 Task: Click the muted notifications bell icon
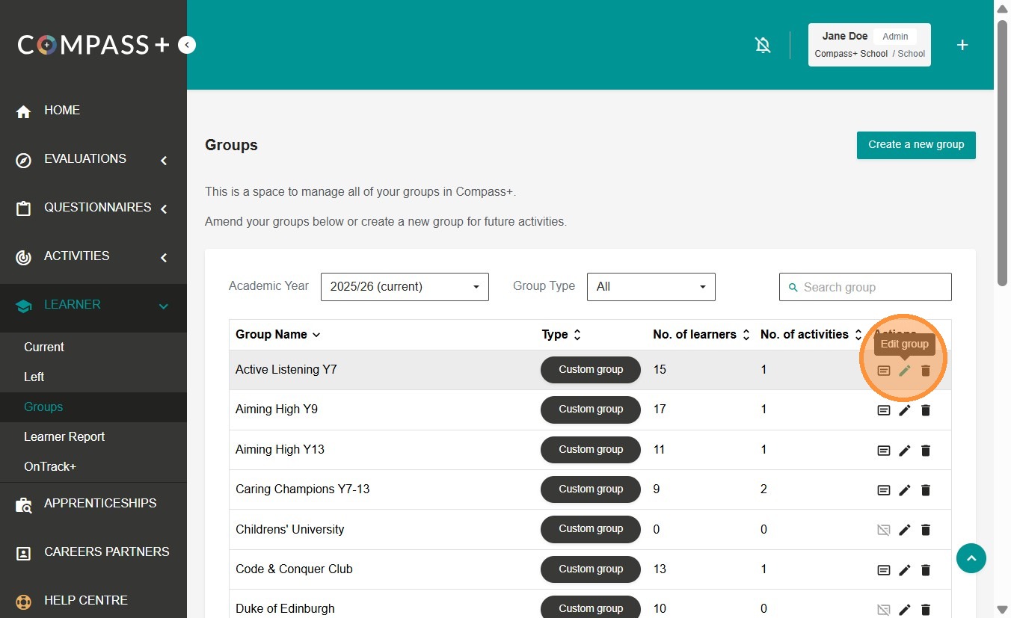coord(763,46)
